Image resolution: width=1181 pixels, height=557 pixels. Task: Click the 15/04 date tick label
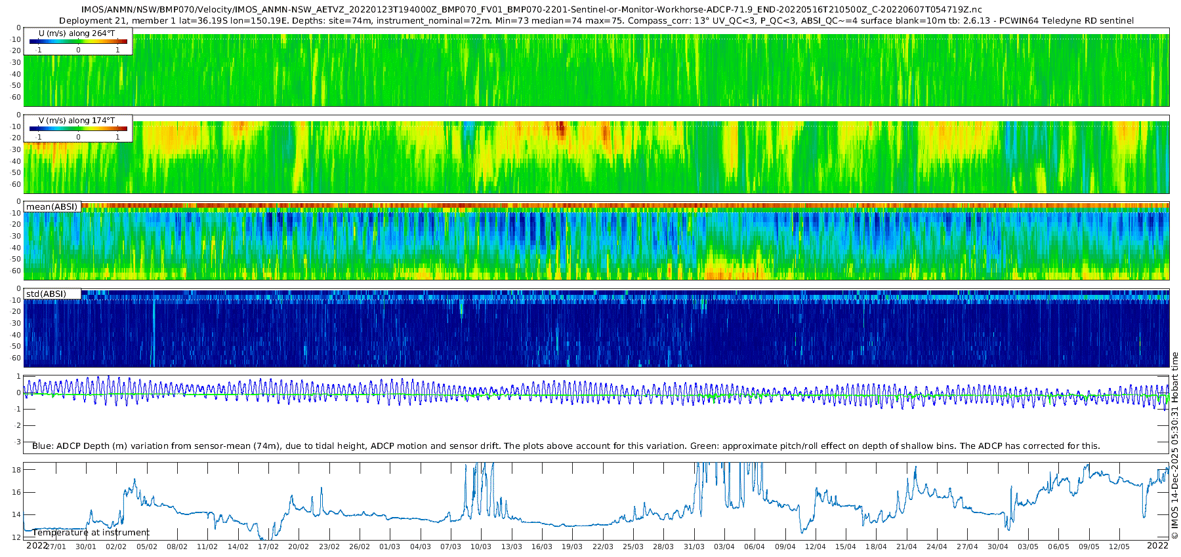click(x=846, y=547)
